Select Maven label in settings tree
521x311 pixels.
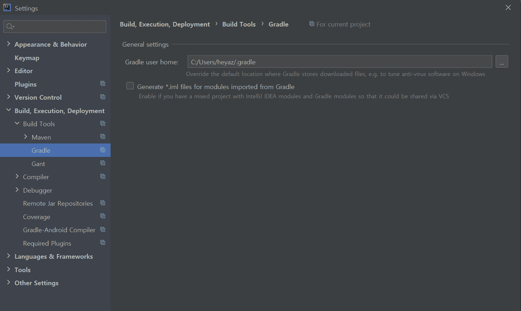coord(41,137)
